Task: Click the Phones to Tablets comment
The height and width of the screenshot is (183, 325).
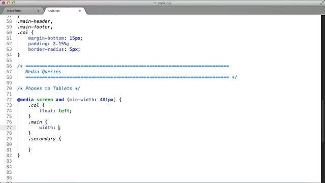Action: (x=49, y=88)
